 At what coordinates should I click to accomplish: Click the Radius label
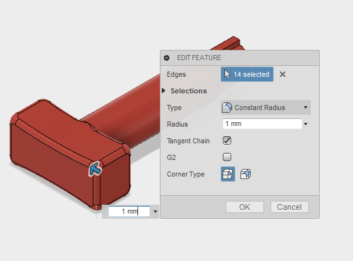pos(177,124)
